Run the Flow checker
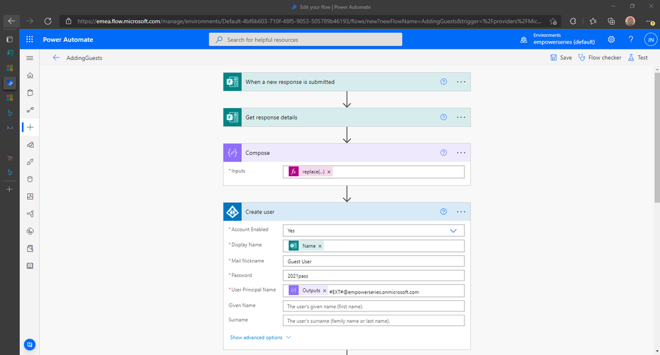660x355 pixels. 599,57
